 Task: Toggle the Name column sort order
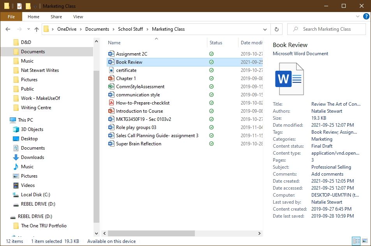pyautogui.click(x=114, y=42)
